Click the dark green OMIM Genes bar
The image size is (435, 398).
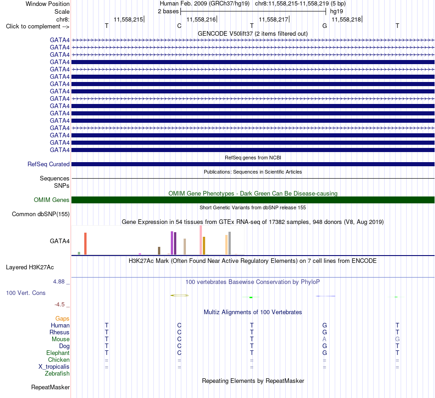253,200
